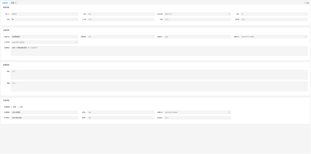Click the patient ID field showing #00248
311x154 pixels.
click(x=44, y=14)
